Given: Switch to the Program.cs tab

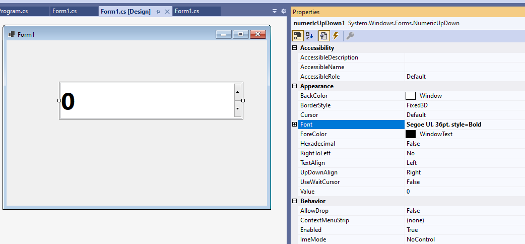Looking at the screenshot, I should [24, 11].
